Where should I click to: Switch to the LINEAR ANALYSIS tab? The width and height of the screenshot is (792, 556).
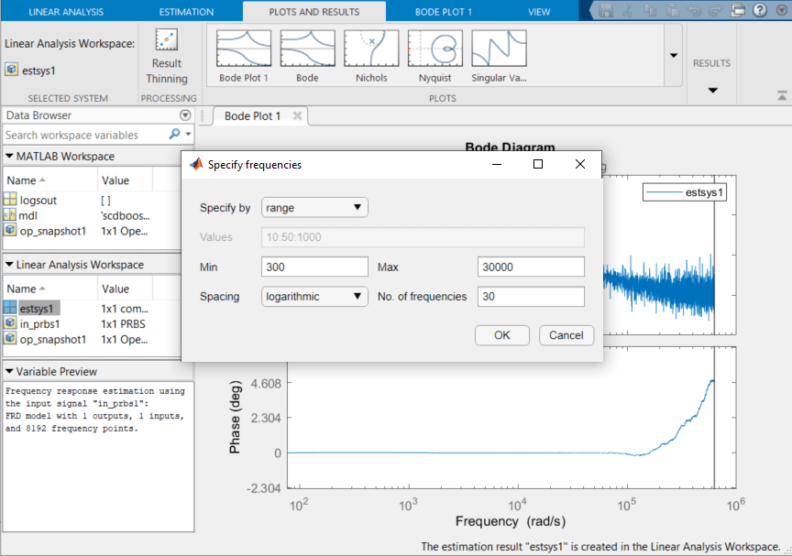point(66,12)
